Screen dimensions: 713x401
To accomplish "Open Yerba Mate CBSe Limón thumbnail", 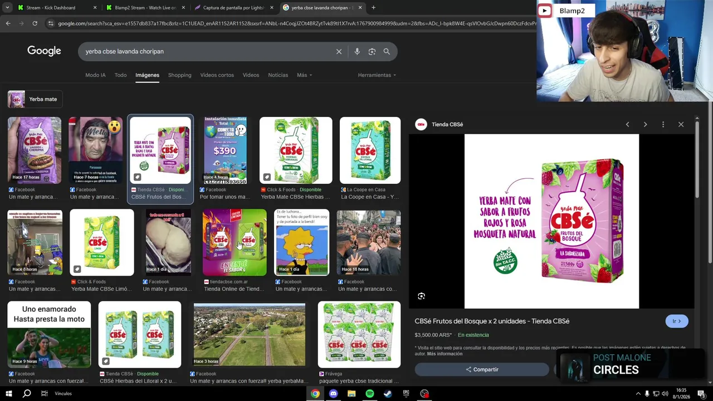I will 102,242.
